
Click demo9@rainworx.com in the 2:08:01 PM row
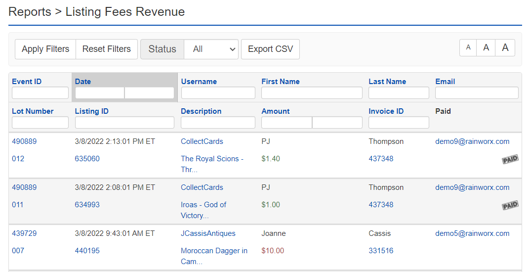(x=472, y=187)
